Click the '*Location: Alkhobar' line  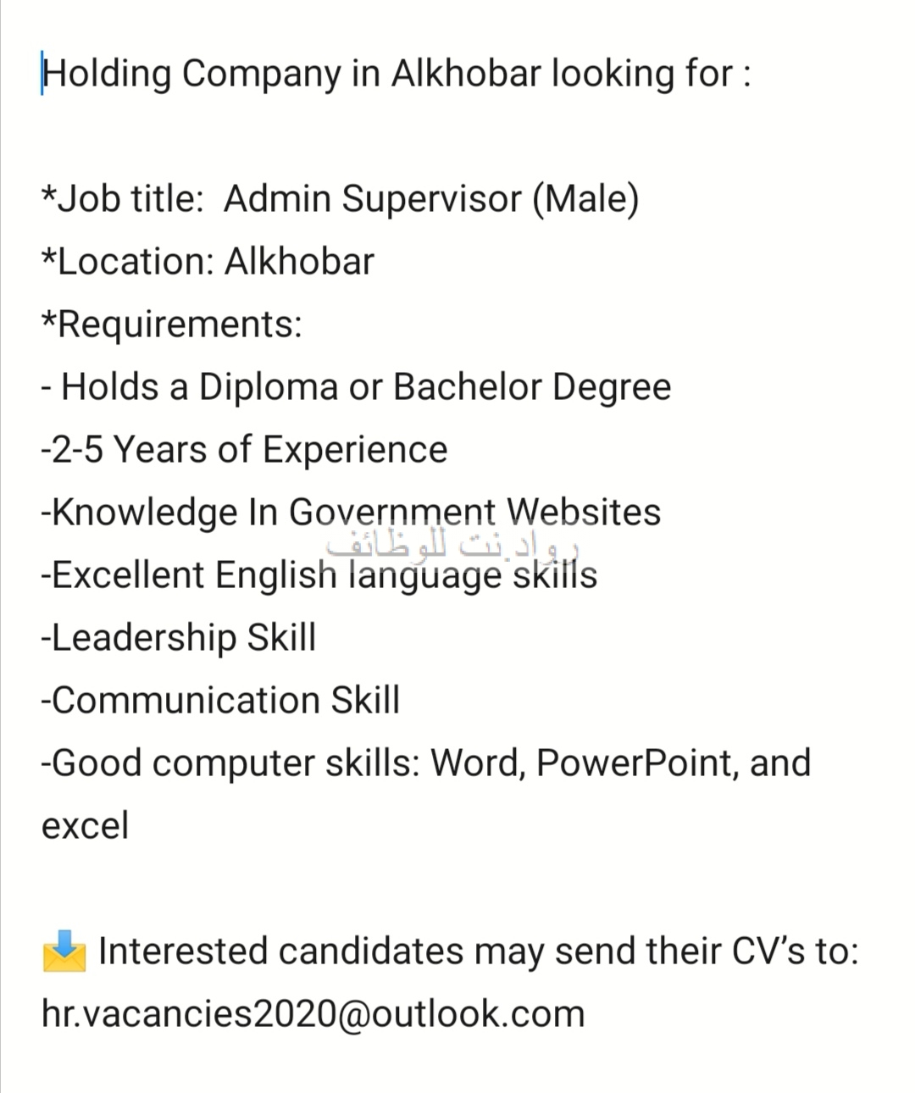(208, 262)
